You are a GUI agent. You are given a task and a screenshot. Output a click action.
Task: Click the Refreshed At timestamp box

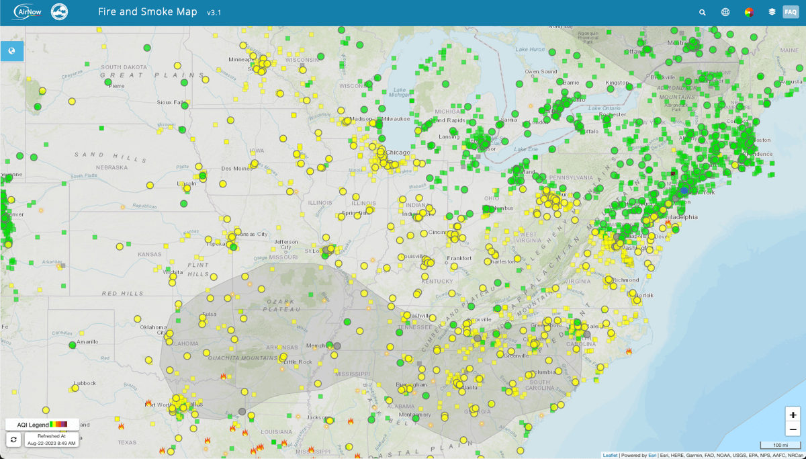point(52,440)
